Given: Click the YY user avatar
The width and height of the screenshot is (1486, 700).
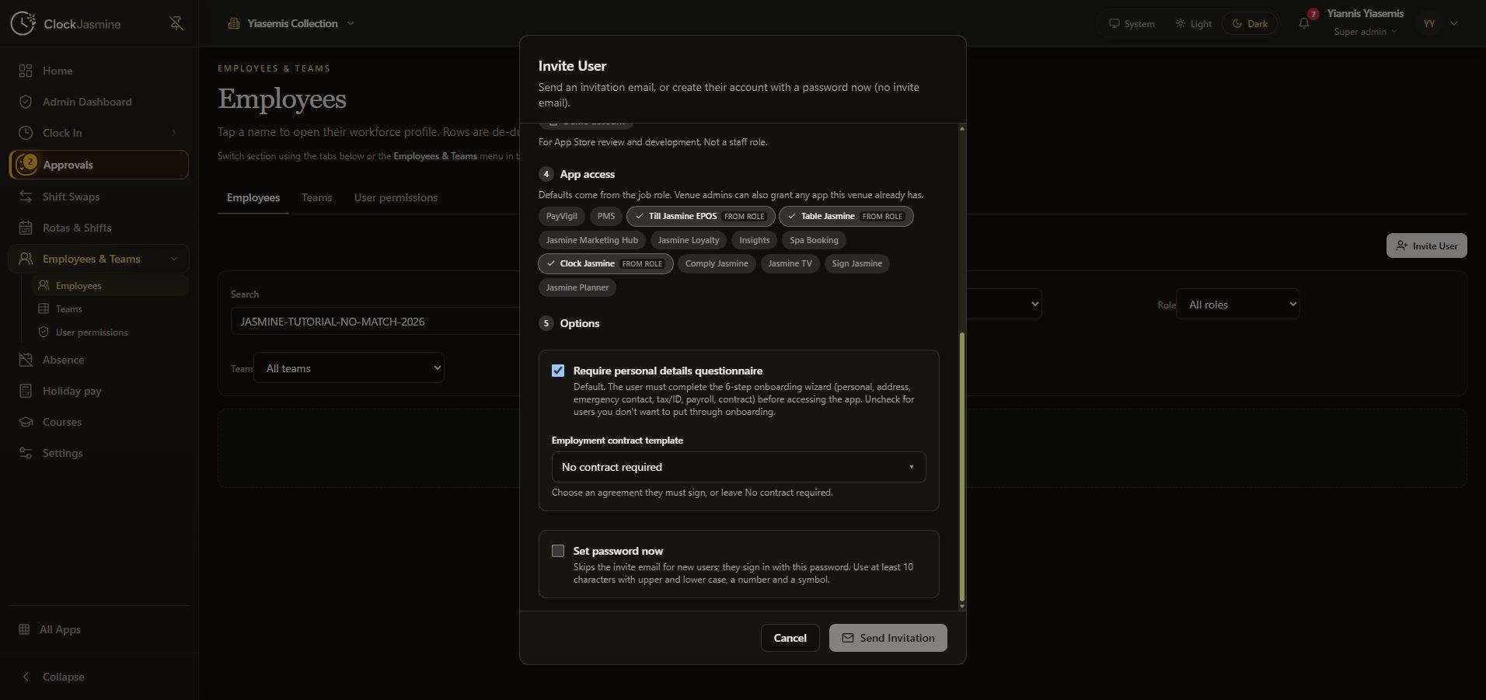Looking at the screenshot, I should click(1429, 23).
